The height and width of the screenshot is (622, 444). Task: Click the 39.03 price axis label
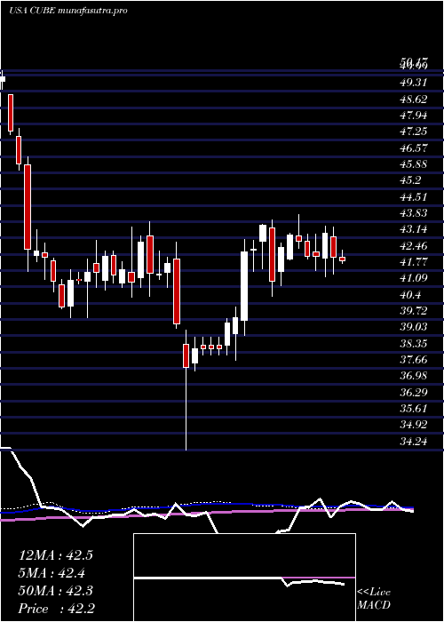(414, 327)
